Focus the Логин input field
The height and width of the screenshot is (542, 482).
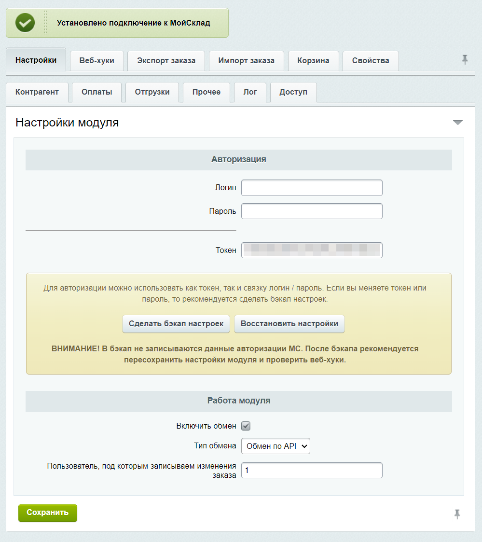312,188
